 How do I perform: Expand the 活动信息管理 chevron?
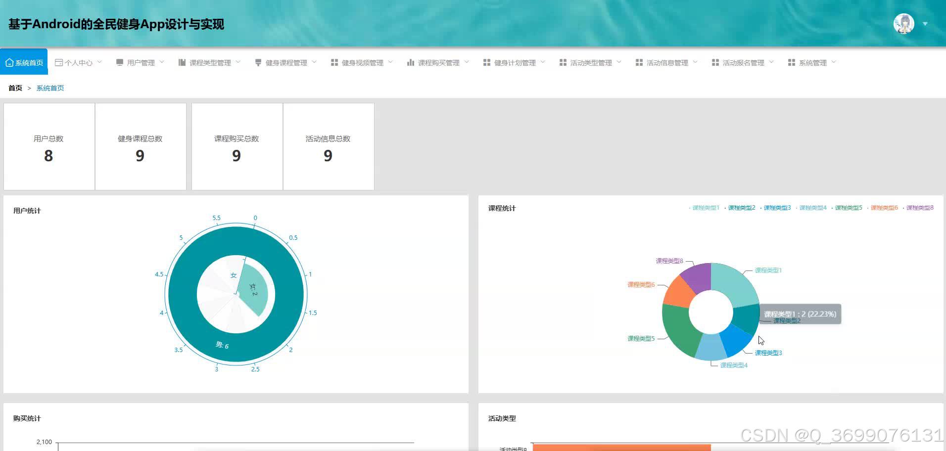[695, 62]
